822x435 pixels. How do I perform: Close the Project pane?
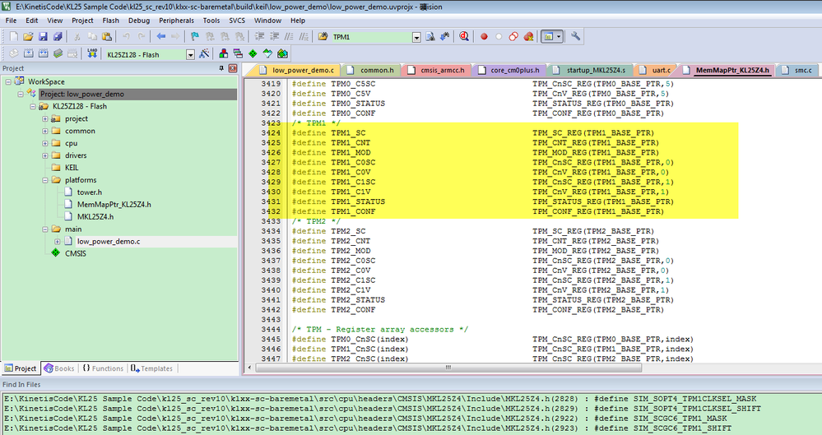click(233, 68)
